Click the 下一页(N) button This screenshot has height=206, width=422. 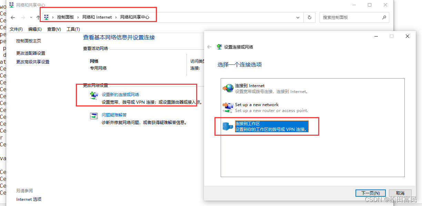point(371,193)
